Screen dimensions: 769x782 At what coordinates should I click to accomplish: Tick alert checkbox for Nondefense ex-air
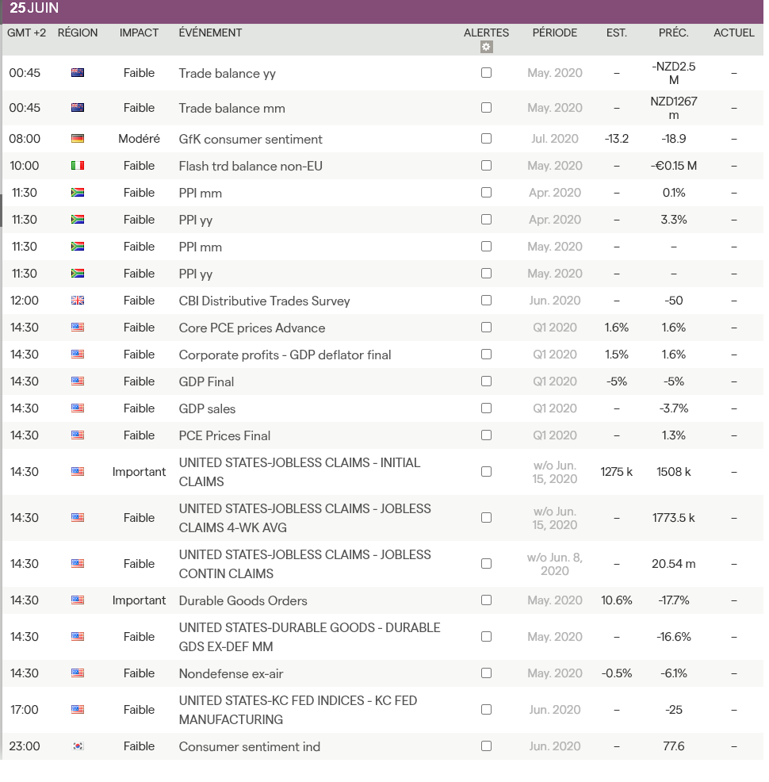(x=487, y=673)
